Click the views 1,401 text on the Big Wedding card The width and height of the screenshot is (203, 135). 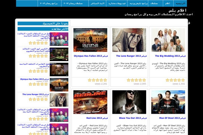[x=179, y=84]
